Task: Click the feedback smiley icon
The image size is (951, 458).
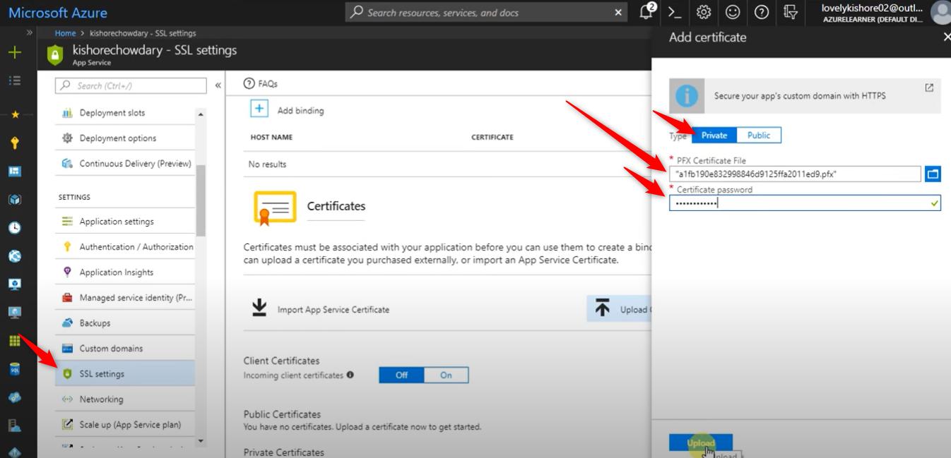Action: coord(733,12)
